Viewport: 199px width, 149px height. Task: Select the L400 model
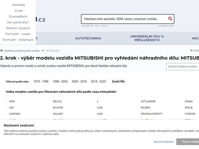coord(100,114)
